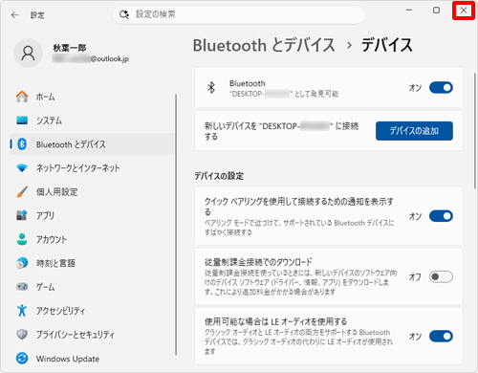Click the settings search (設定の検索) field
The height and width of the screenshot is (373, 478).
(x=239, y=14)
